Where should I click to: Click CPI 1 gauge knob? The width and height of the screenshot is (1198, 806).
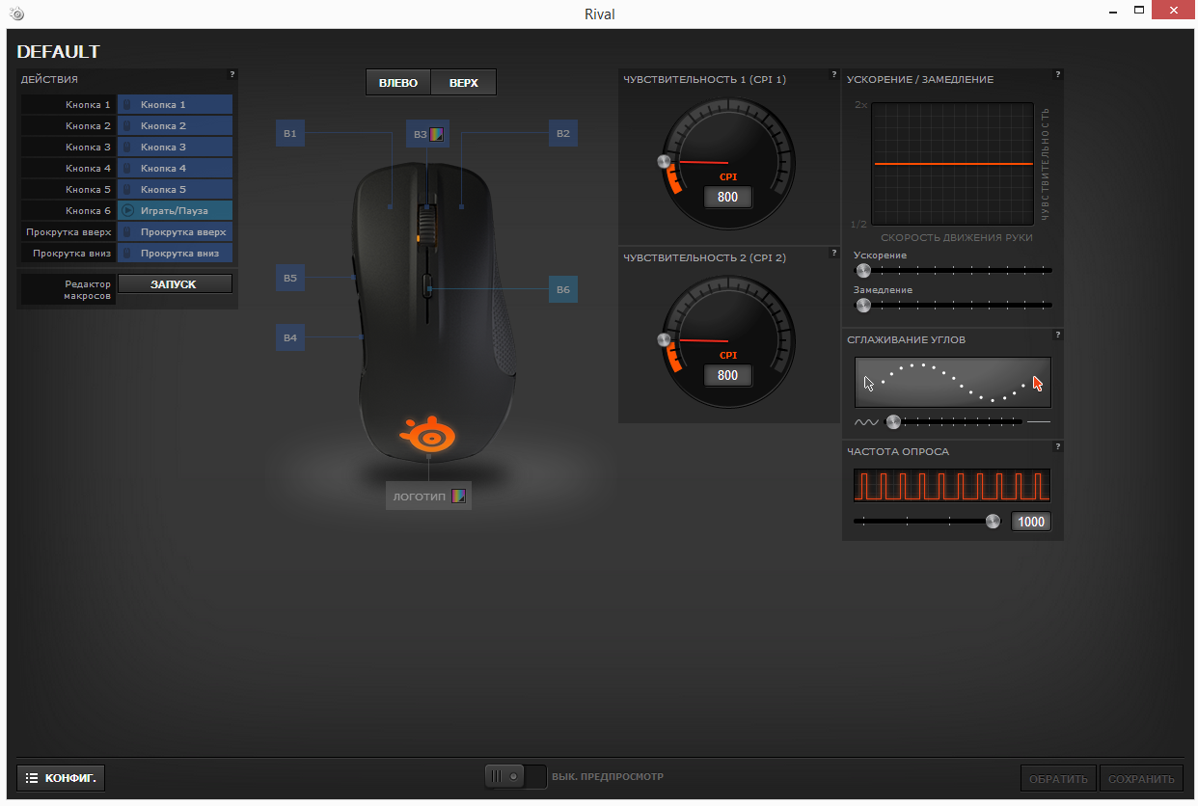(664, 161)
